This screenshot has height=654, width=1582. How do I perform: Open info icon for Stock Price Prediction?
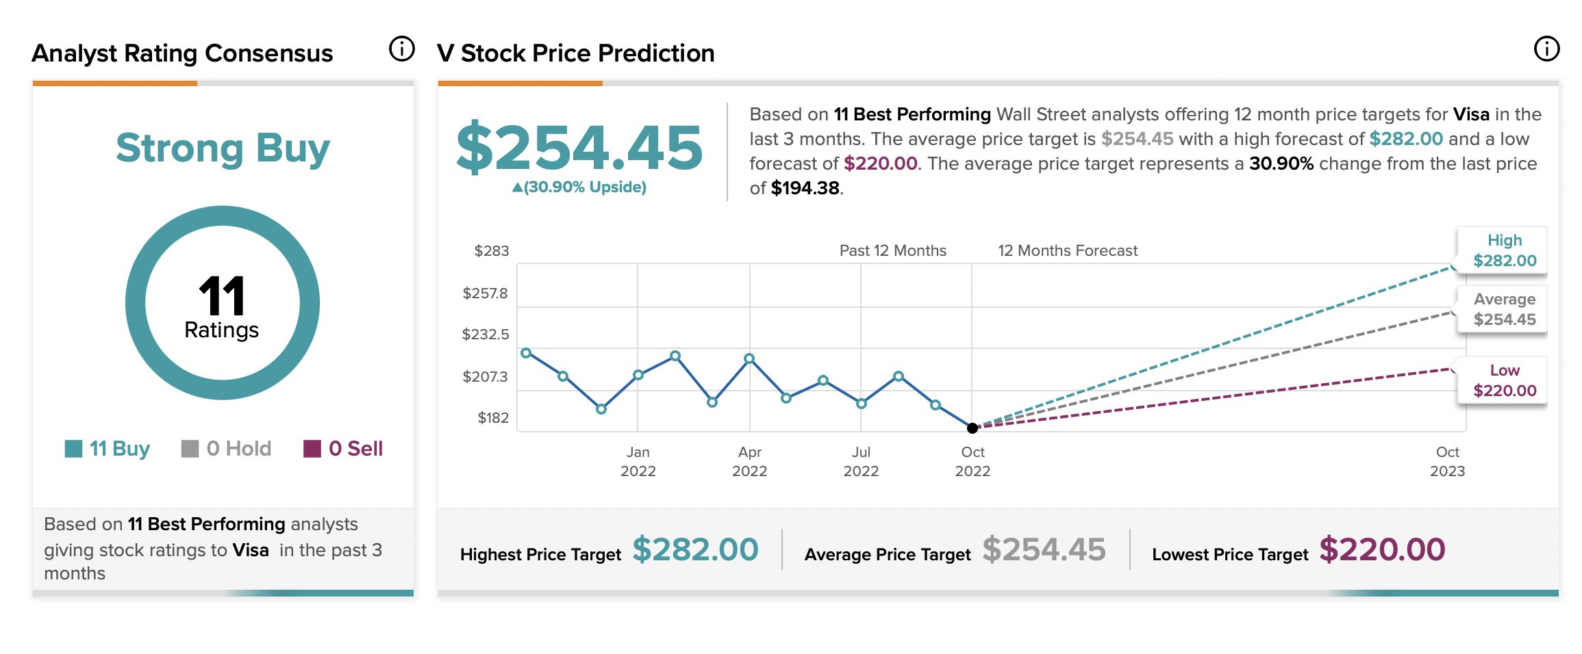(x=1546, y=49)
